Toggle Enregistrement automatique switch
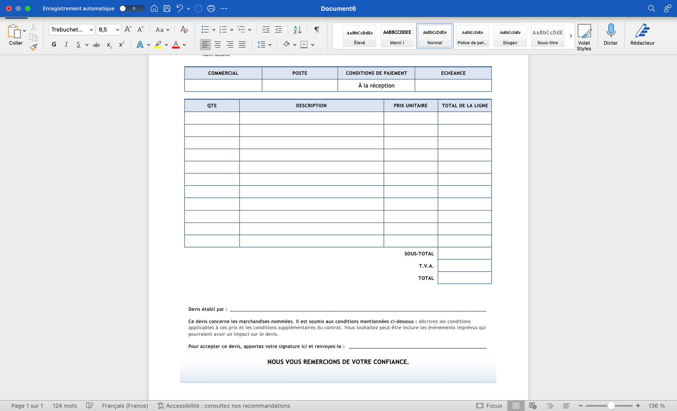 (x=132, y=8)
